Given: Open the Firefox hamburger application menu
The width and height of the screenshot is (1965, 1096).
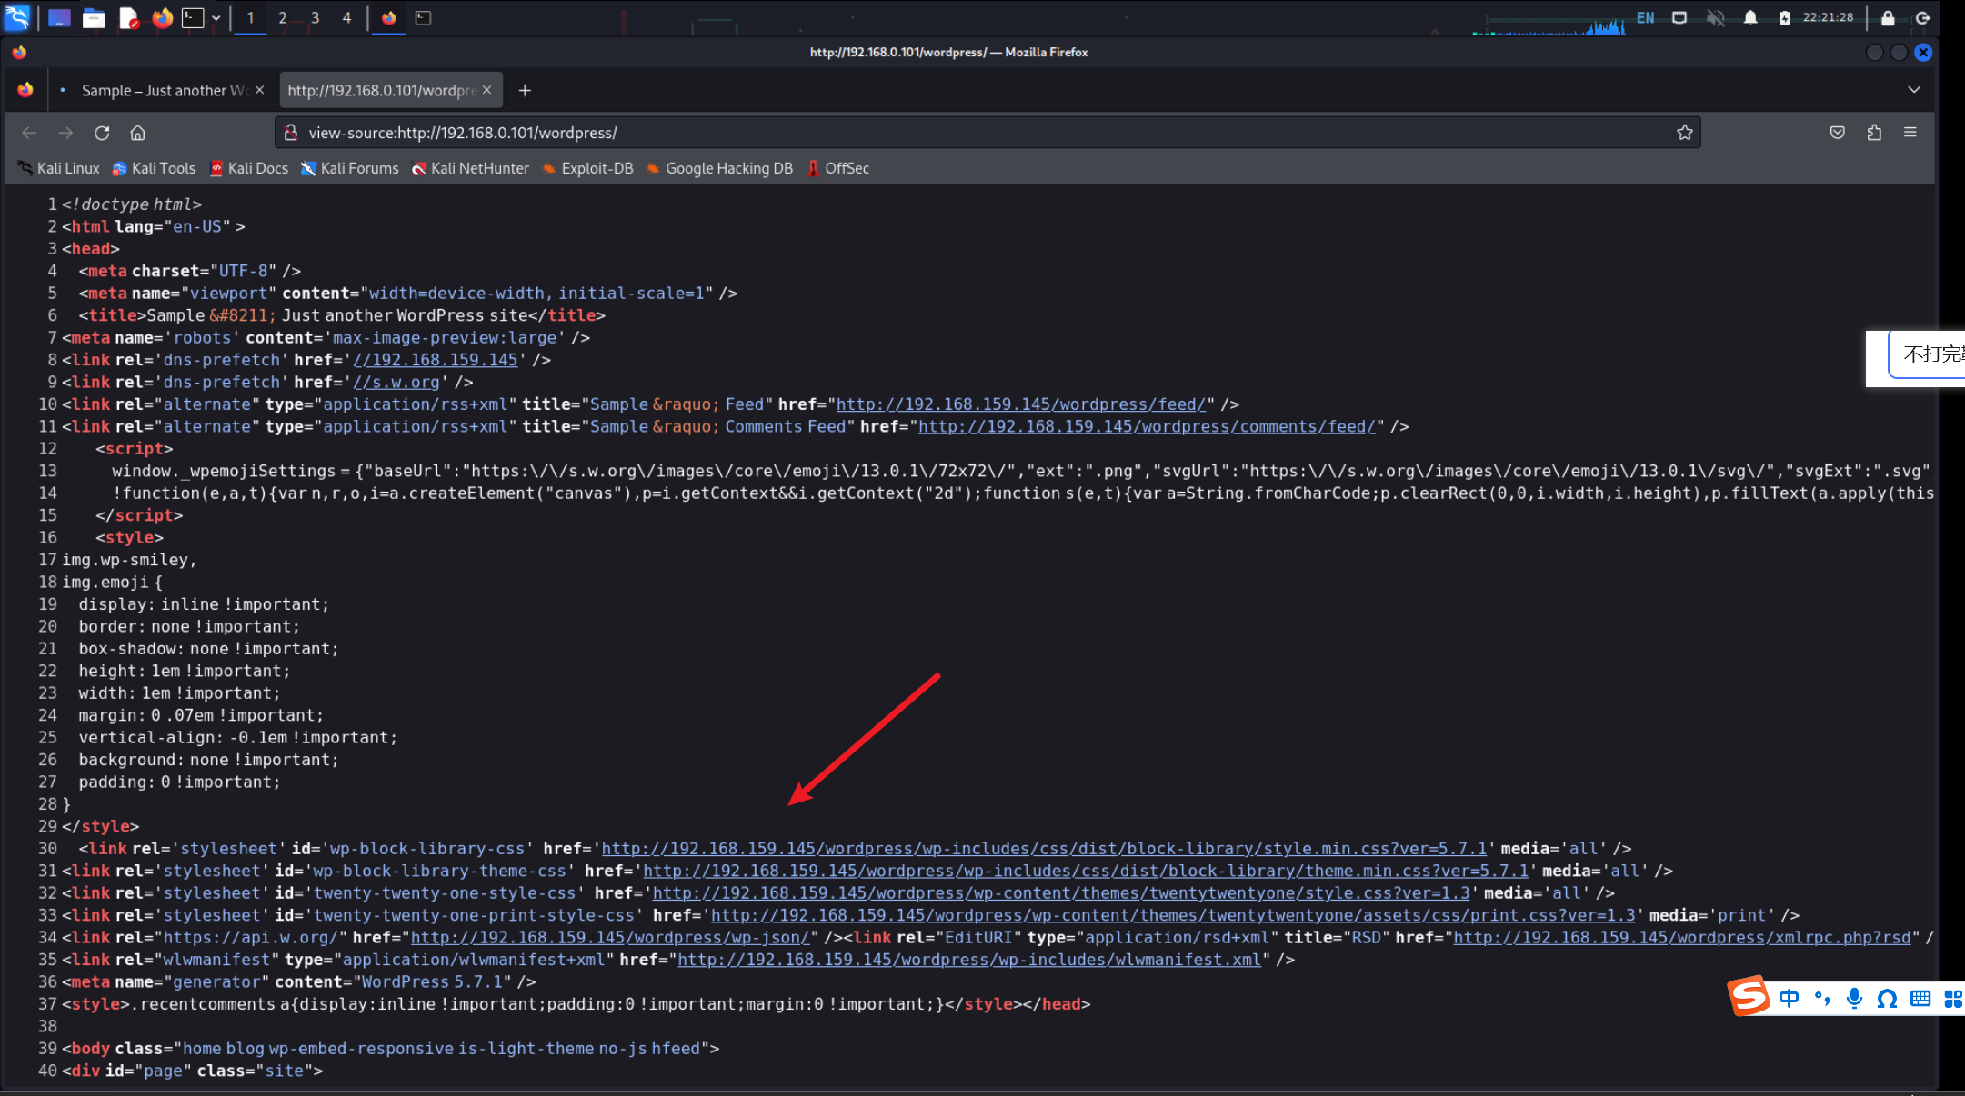Looking at the screenshot, I should [x=1910, y=133].
